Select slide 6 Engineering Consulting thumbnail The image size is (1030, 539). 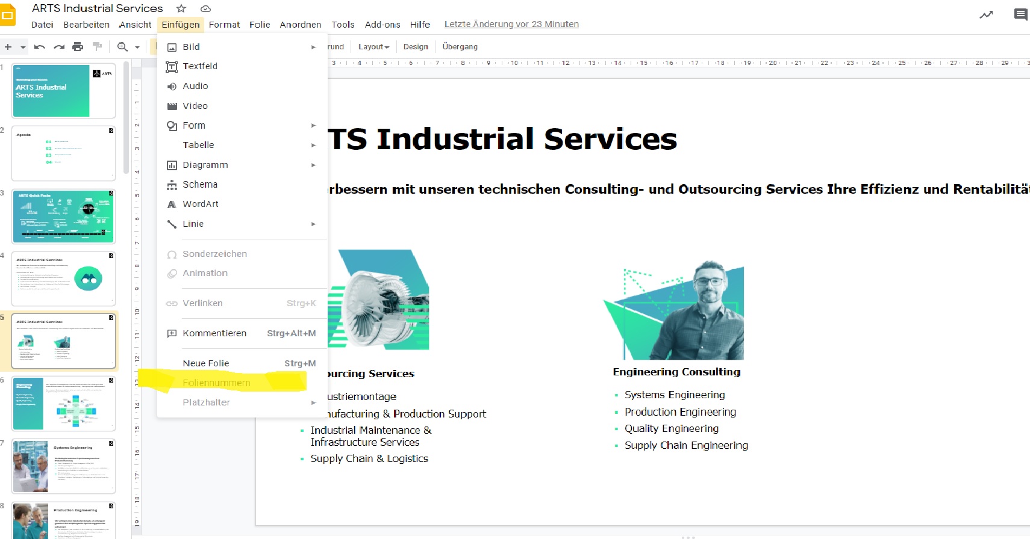pyautogui.click(x=63, y=404)
